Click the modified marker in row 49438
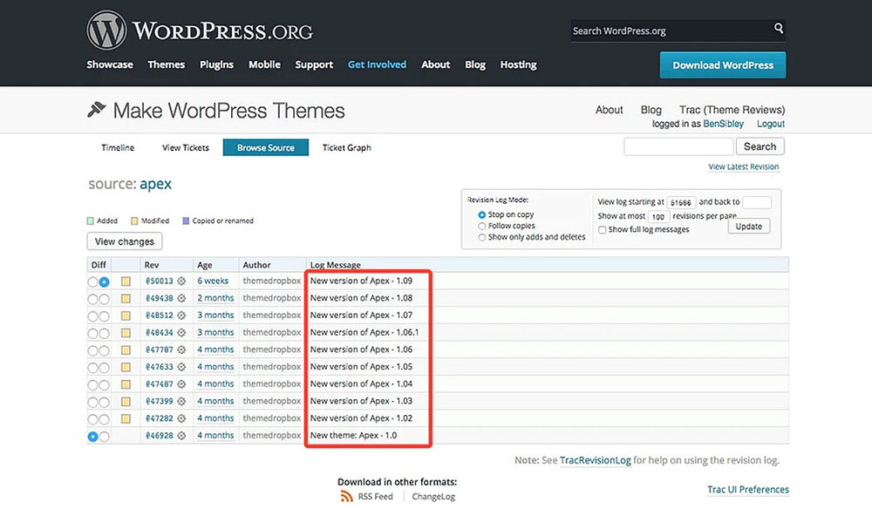The image size is (872, 509). click(x=126, y=298)
